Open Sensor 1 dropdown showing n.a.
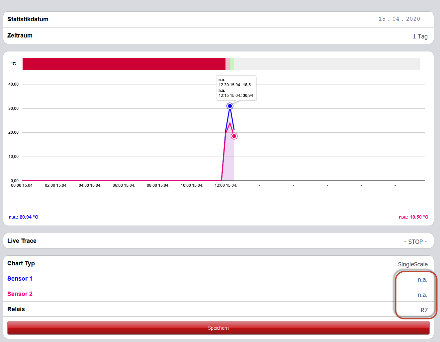Image resolution: width=440 pixels, height=342 pixels. point(422,280)
